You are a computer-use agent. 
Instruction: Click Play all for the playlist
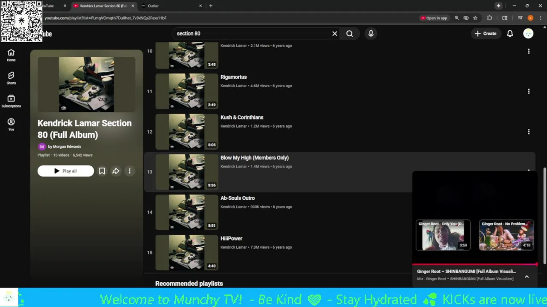(x=65, y=171)
